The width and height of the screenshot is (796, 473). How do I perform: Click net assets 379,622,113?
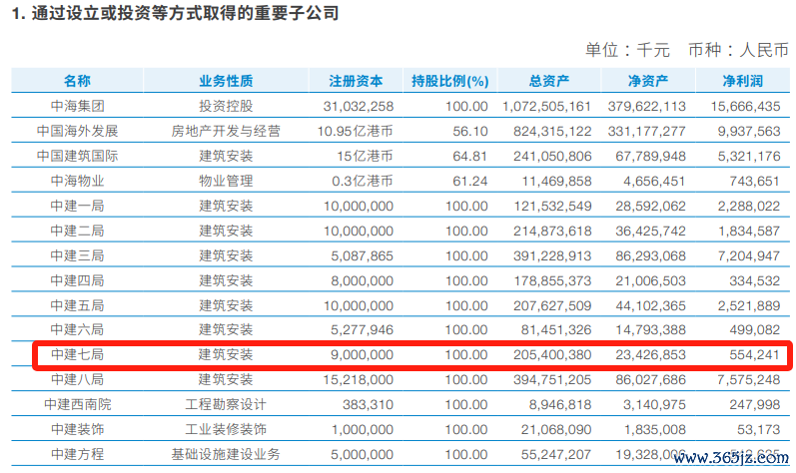(x=647, y=106)
